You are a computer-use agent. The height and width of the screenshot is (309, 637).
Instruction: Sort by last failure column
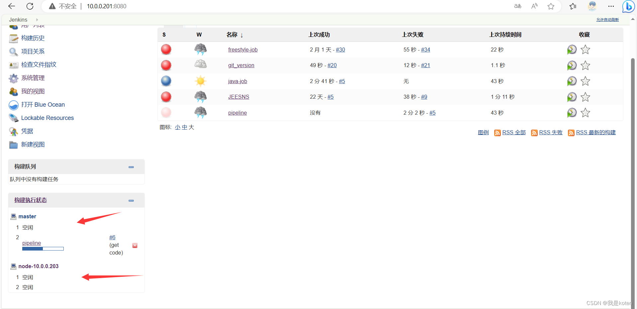click(412, 35)
